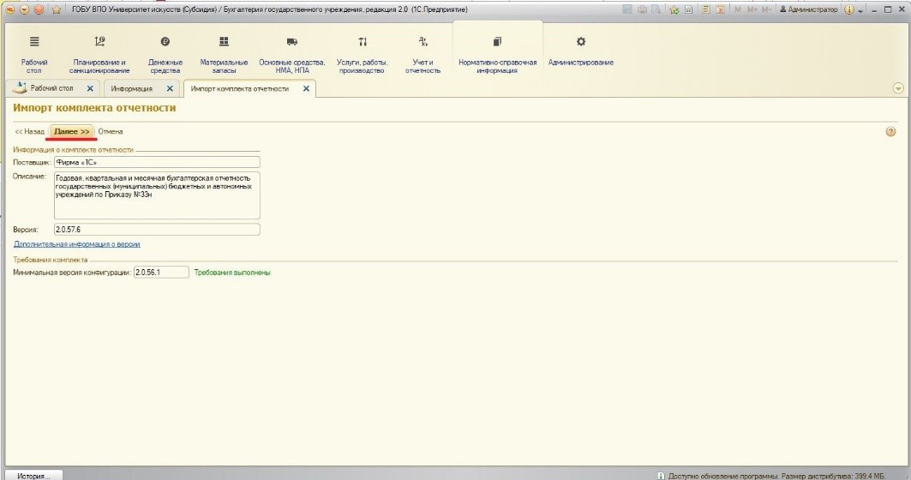Go to Материальные запасы section
The image size is (911, 480).
pos(224,55)
